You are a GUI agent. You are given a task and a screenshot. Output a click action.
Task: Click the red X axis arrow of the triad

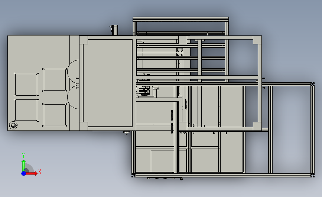32,173
